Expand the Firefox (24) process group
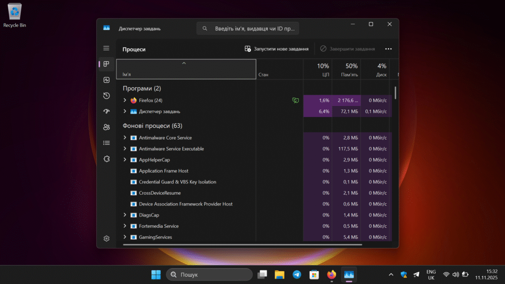 pos(124,100)
